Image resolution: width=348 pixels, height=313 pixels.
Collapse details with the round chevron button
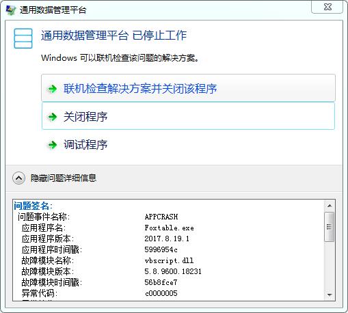pos(18,178)
